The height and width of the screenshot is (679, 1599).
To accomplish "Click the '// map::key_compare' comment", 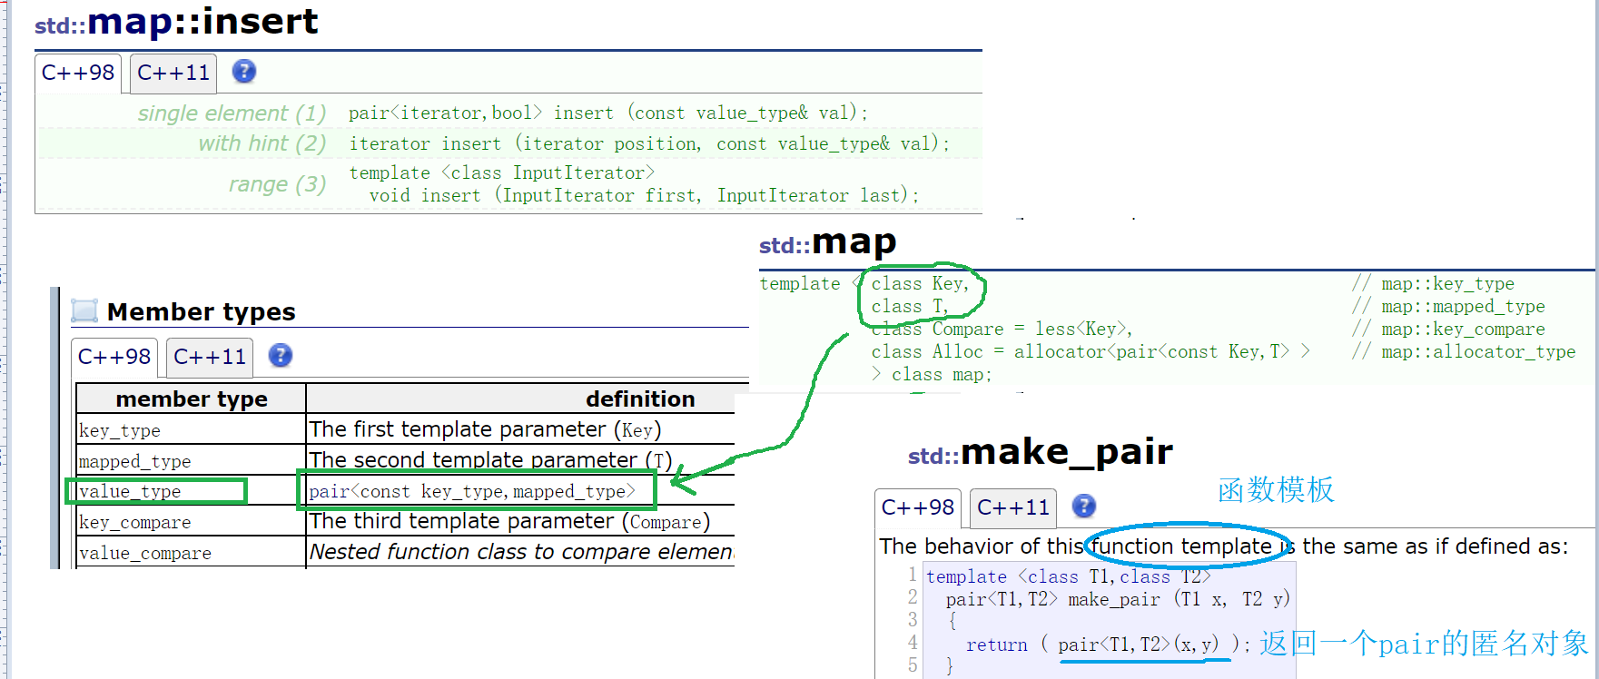I will pos(1448,329).
